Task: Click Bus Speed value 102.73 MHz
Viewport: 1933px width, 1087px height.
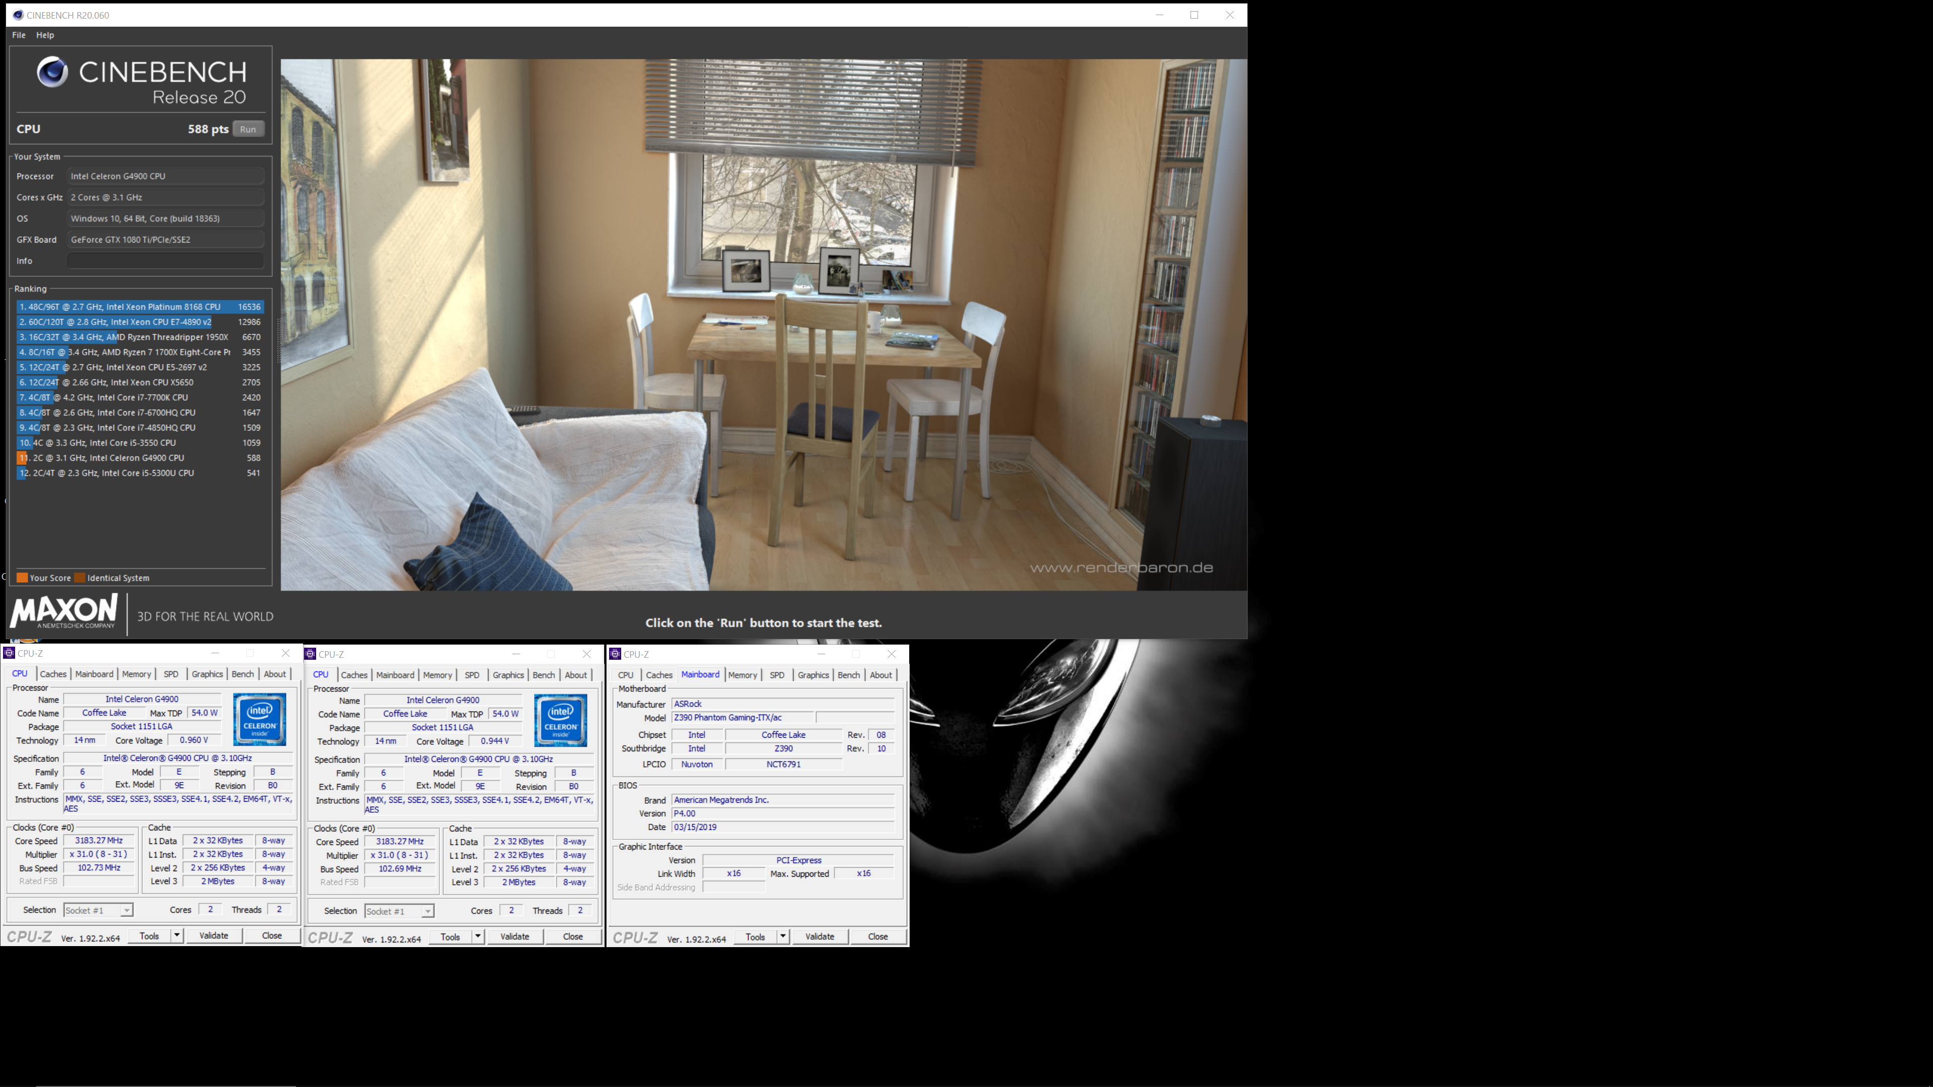Action: [99, 867]
